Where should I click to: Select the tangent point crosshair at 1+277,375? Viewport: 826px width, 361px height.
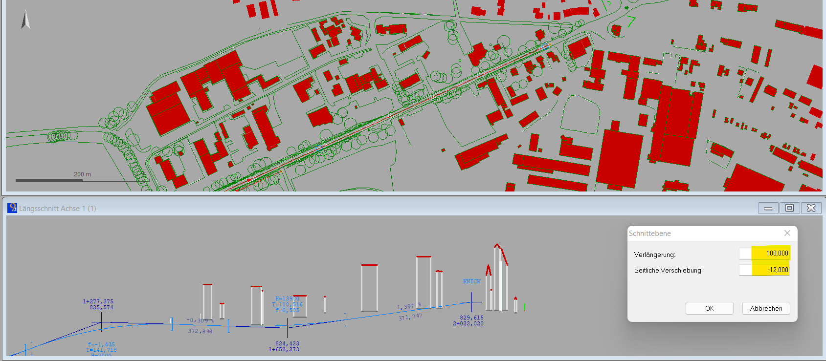[101, 322]
